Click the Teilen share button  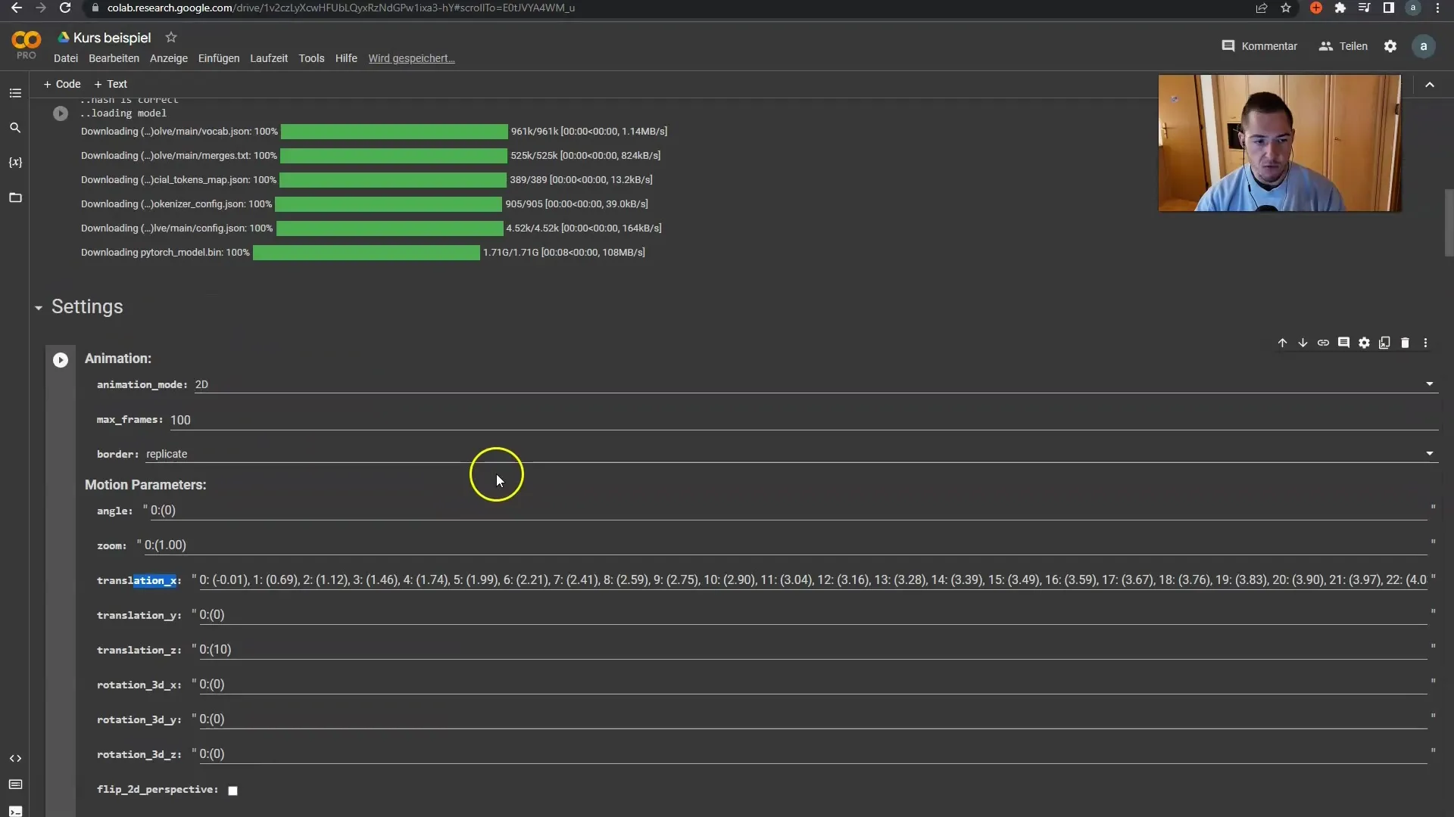point(1343,46)
